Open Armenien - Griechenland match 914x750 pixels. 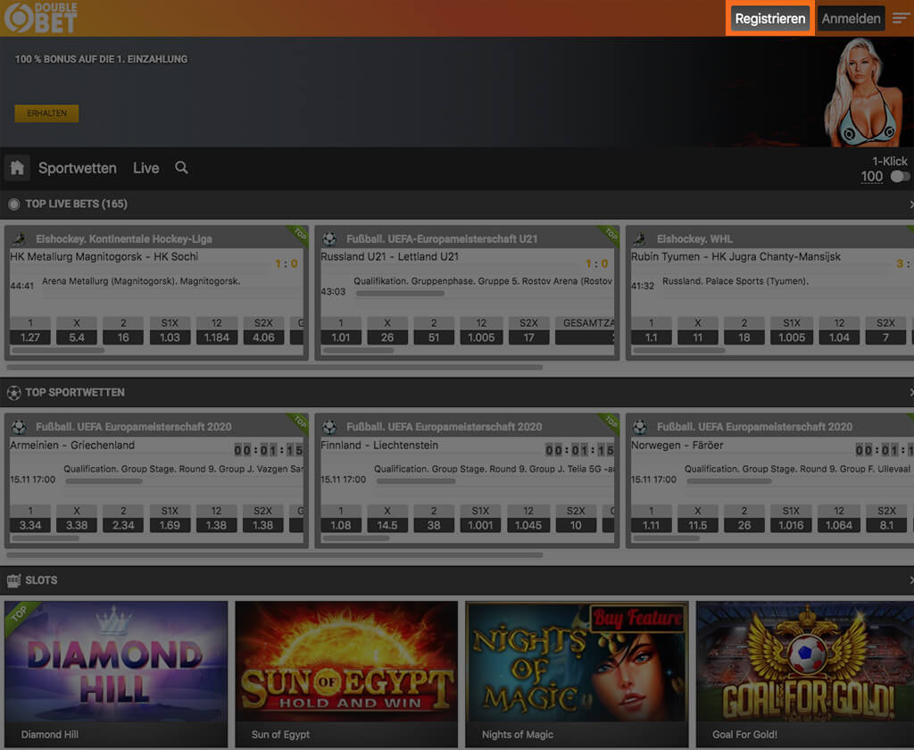72,445
